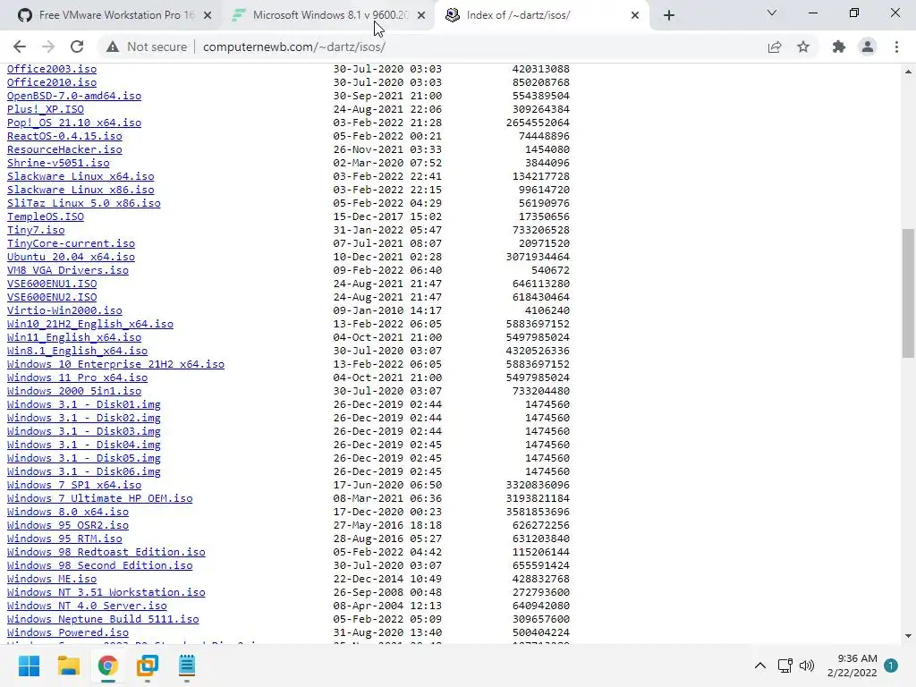Download Pop!_OS 21.10 x64.iso
Viewport: 916px width, 687px height.
click(74, 123)
